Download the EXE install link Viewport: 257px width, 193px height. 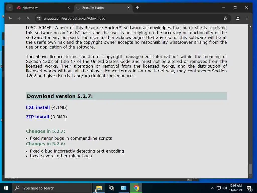38,107
